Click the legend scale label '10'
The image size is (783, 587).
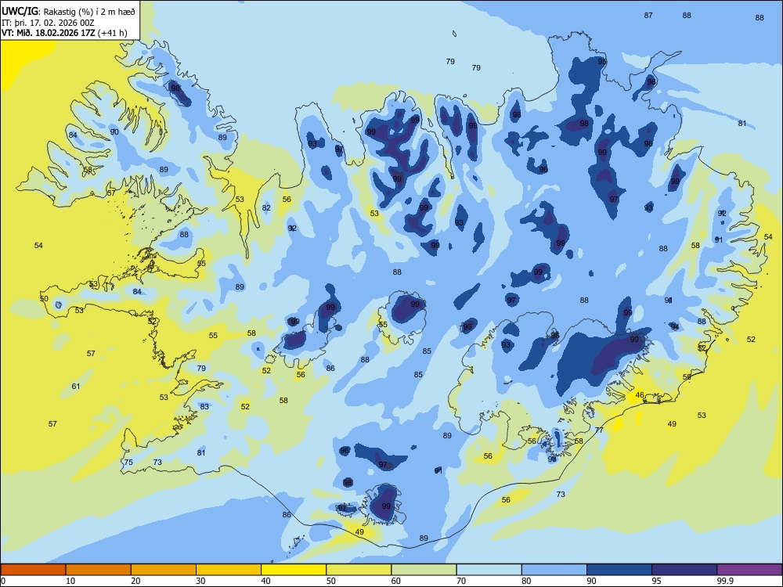70,581
